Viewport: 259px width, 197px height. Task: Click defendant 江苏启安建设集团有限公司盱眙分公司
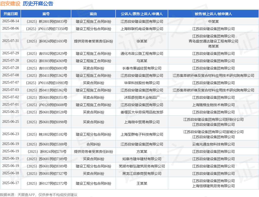pyautogui.click(x=213, y=120)
